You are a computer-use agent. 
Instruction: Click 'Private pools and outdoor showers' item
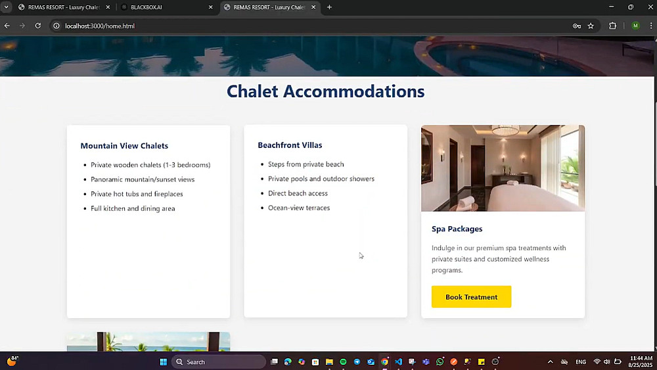coord(321,179)
